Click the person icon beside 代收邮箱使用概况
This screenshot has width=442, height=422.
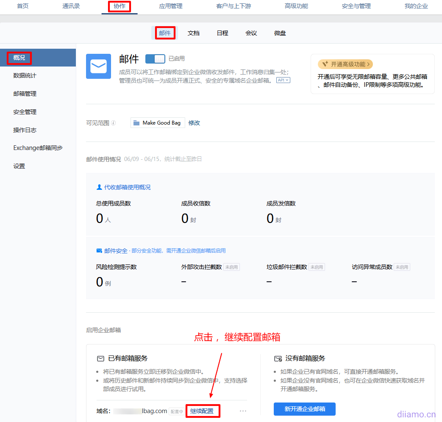pos(99,187)
